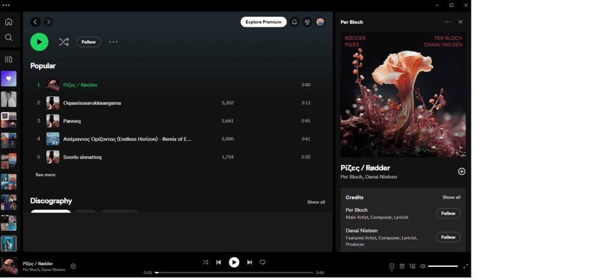Image resolution: width=615 pixels, height=280 pixels.
Task: Follow Danai Nielsen in Credits
Action: pos(448,237)
